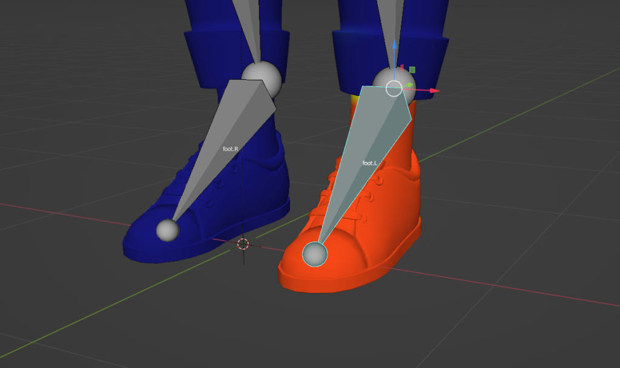Screen dimensions: 620x368
Task: Click the red X-axis arrow of move gizmo
Action: (x=434, y=91)
